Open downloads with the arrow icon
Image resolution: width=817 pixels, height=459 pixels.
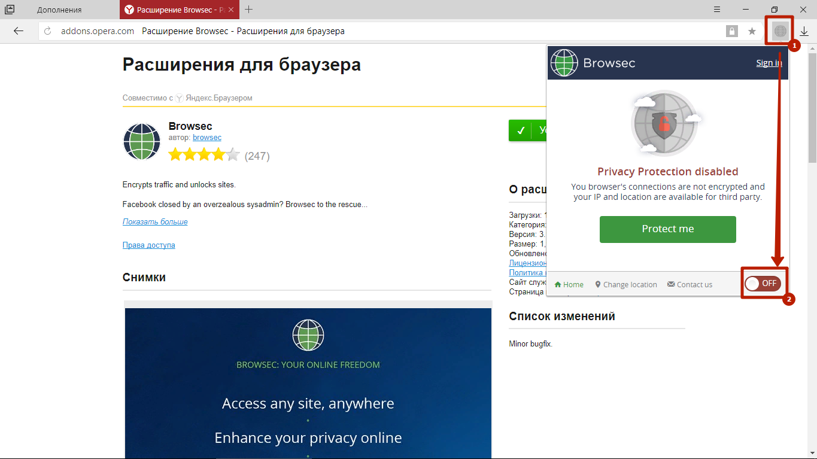[x=804, y=31]
